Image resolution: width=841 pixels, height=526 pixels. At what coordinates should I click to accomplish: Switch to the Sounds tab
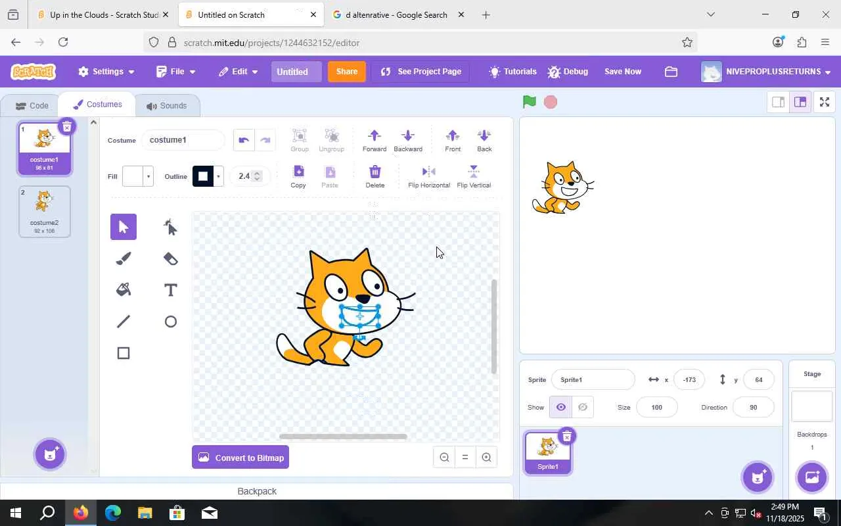pyautogui.click(x=167, y=106)
